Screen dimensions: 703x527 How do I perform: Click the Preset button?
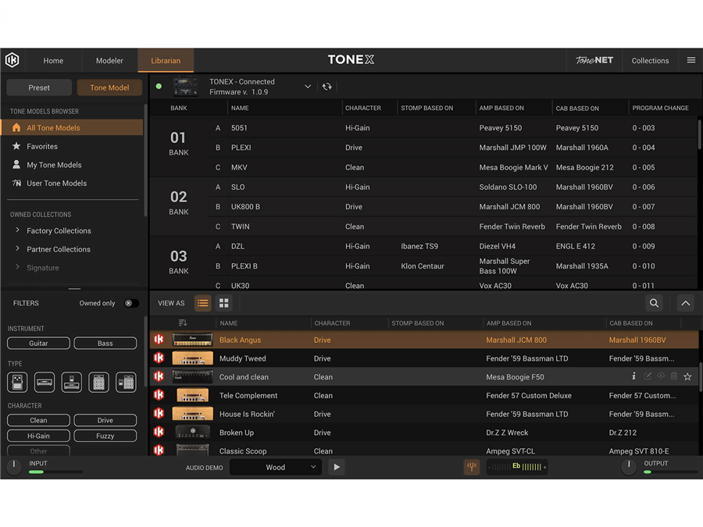(39, 87)
